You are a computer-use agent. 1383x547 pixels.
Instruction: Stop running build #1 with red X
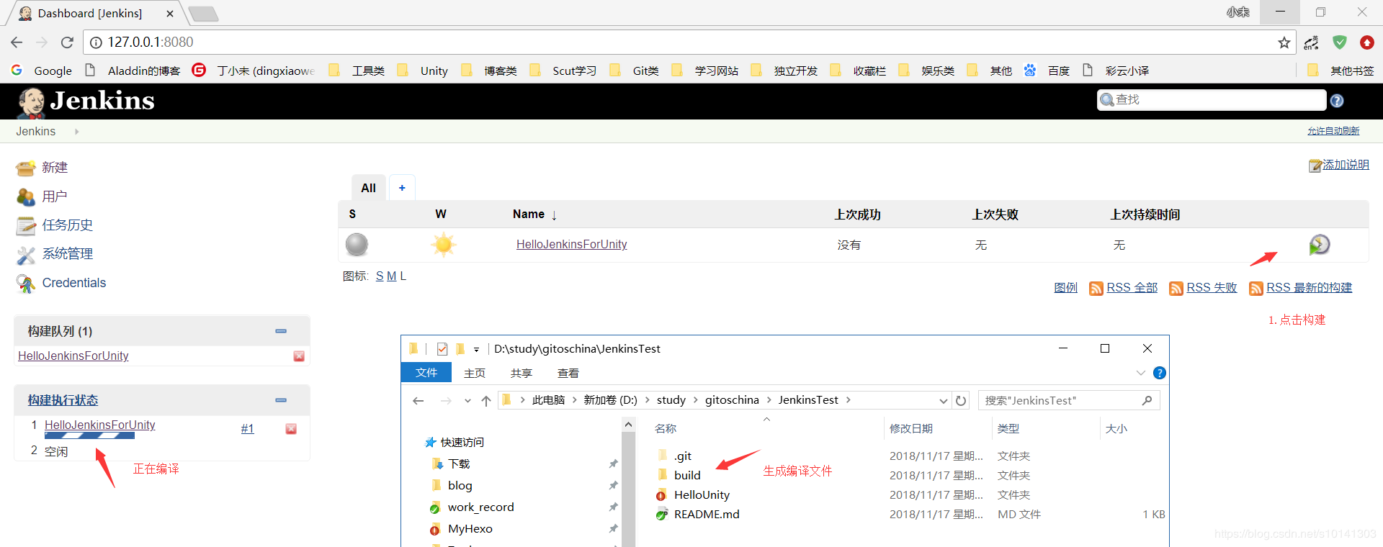(291, 429)
